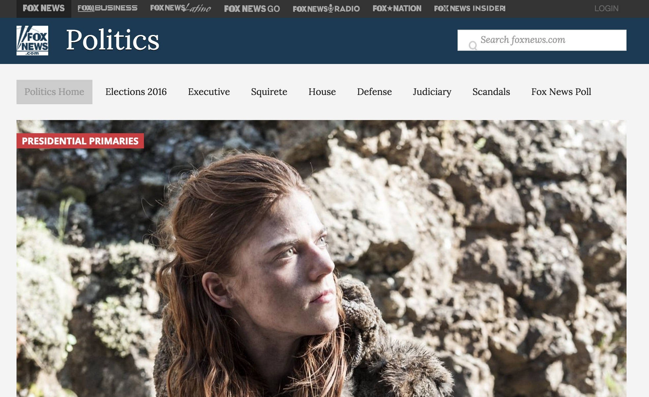Viewport: 649px width, 397px height.
Task: Open the Fox News Poll page
Action: [561, 92]
